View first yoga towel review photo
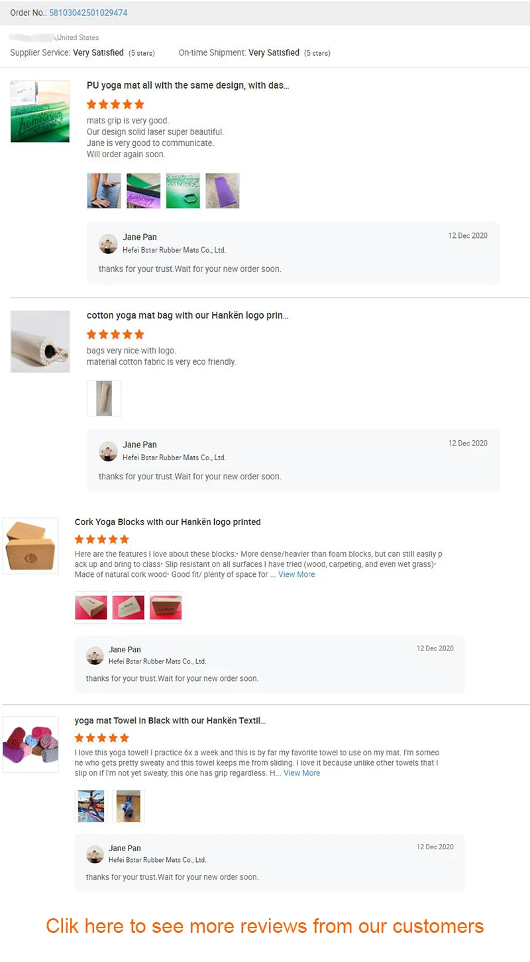The height and width of the screenshot is (962, 530). [91, 806]
